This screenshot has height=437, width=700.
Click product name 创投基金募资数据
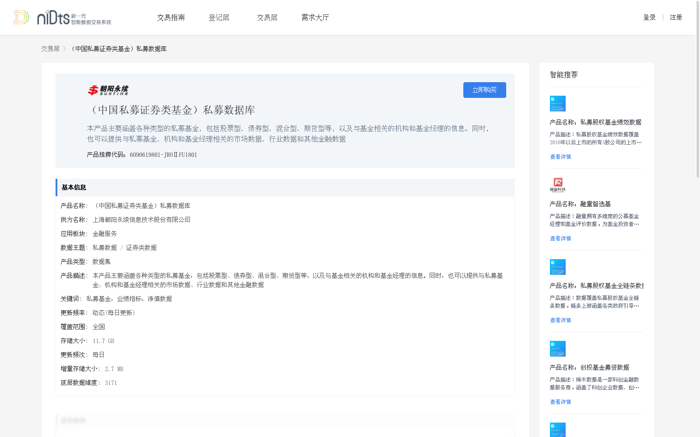pos(605,368)
